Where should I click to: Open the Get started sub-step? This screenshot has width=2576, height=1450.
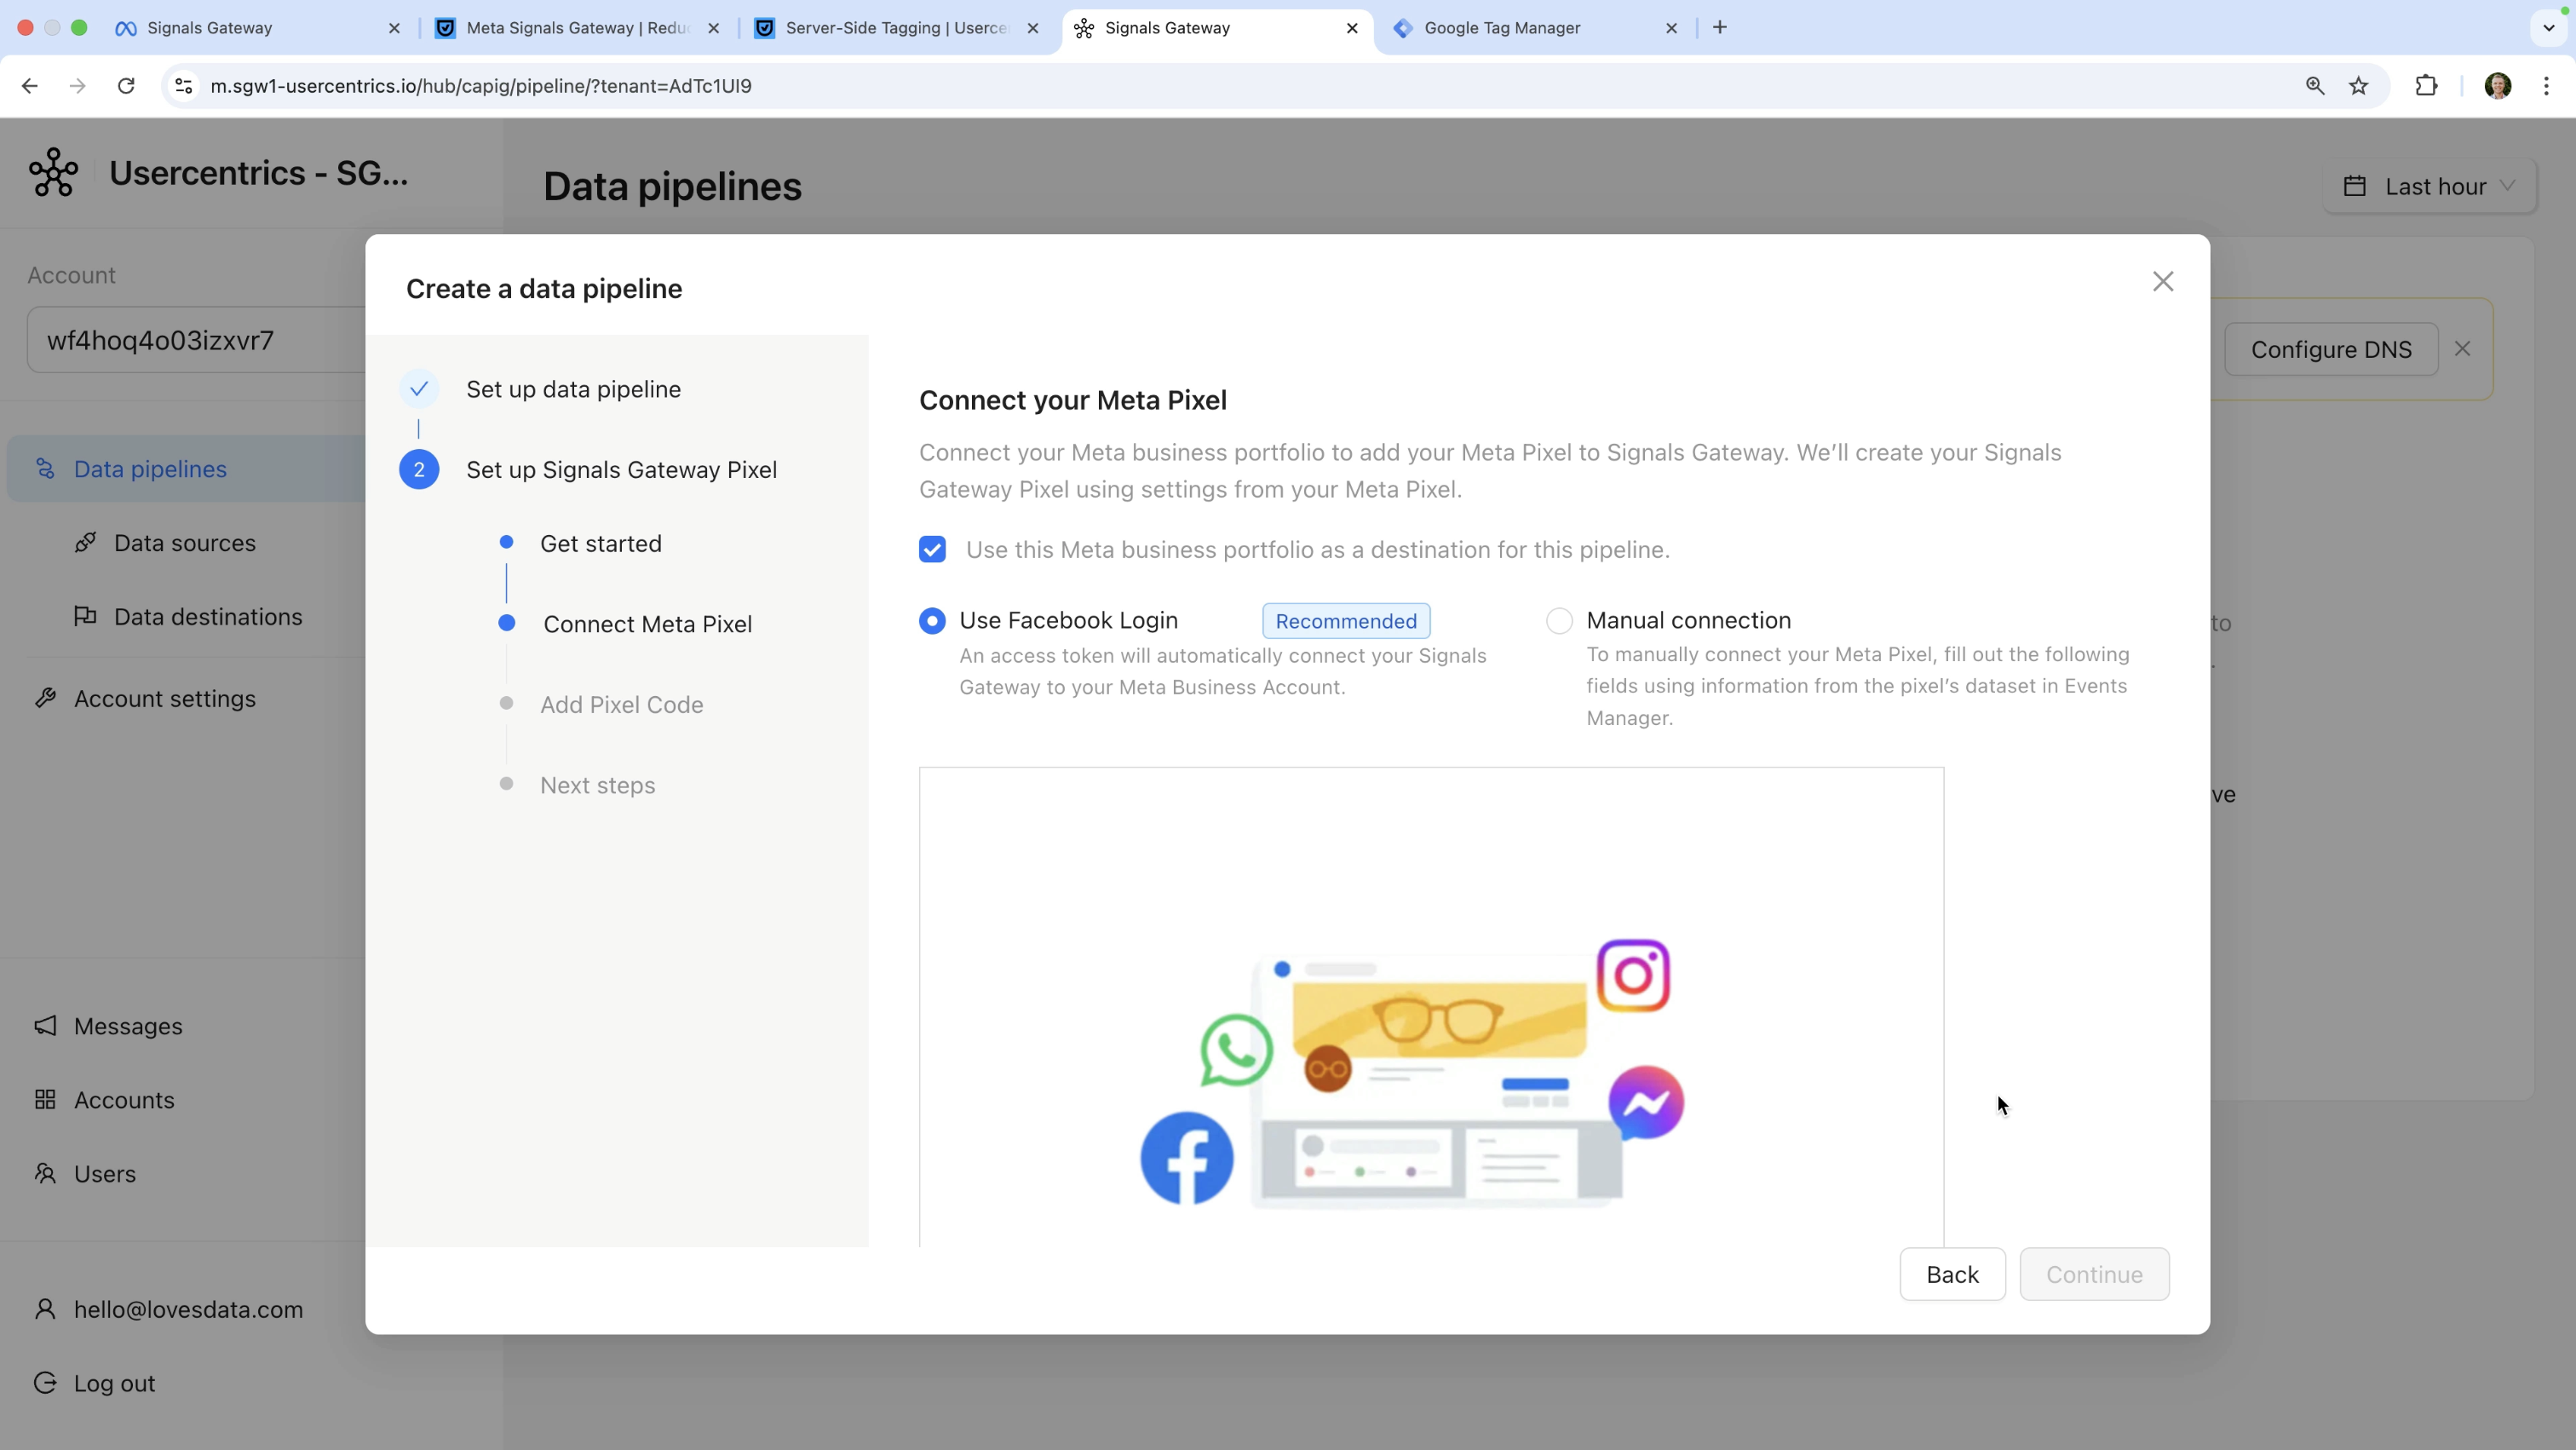[600, 544]
